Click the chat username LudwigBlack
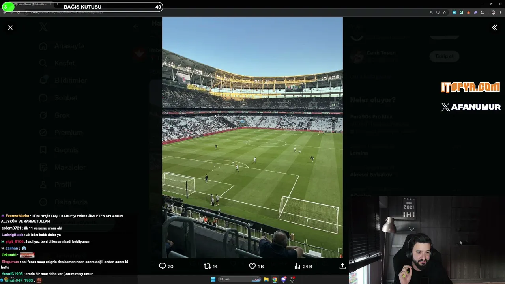The height and width of the screenshot is (284, 505). 13,235
